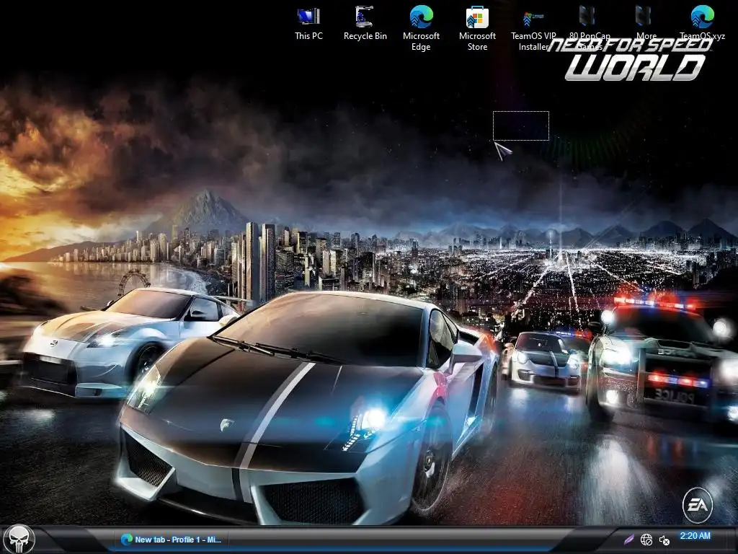
Task: Switch to the New tab - Profile 1 Edge taskbar button
Action: [172, 540]
